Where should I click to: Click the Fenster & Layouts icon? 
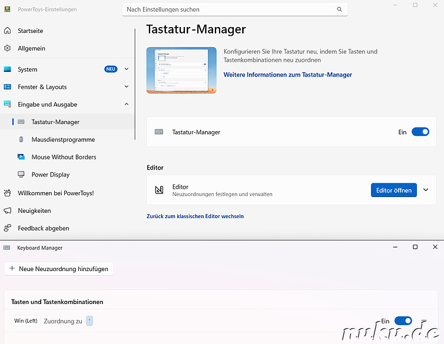(8, 87)
